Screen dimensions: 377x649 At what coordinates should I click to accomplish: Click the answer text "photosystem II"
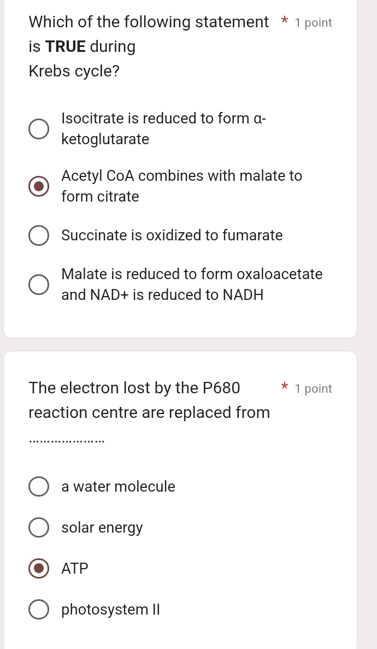pyautogui.click(x=110, y=609)
